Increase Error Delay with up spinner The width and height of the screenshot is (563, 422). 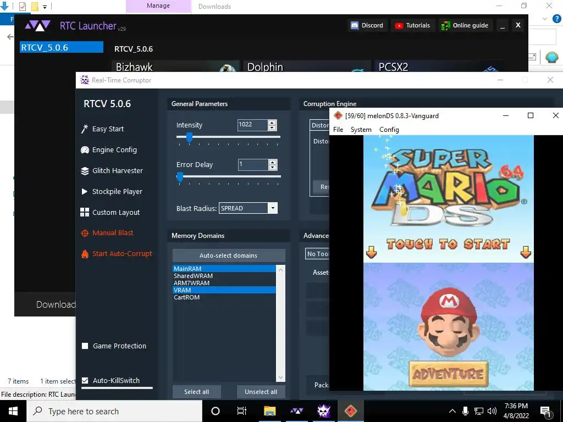[273, 162]
